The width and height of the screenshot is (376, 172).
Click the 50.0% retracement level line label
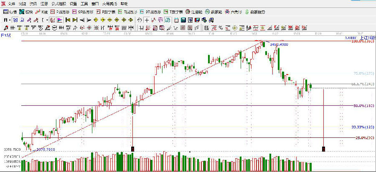(x=359, y=106)
